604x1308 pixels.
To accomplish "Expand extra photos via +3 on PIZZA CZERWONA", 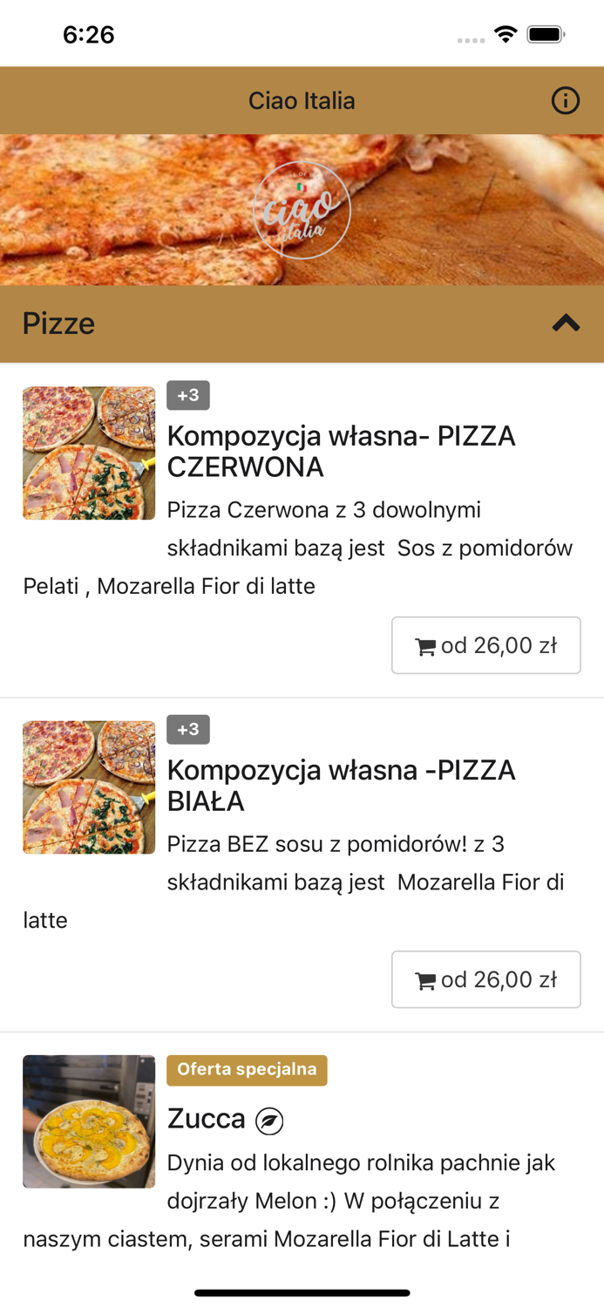I will [x=187, y=395].
